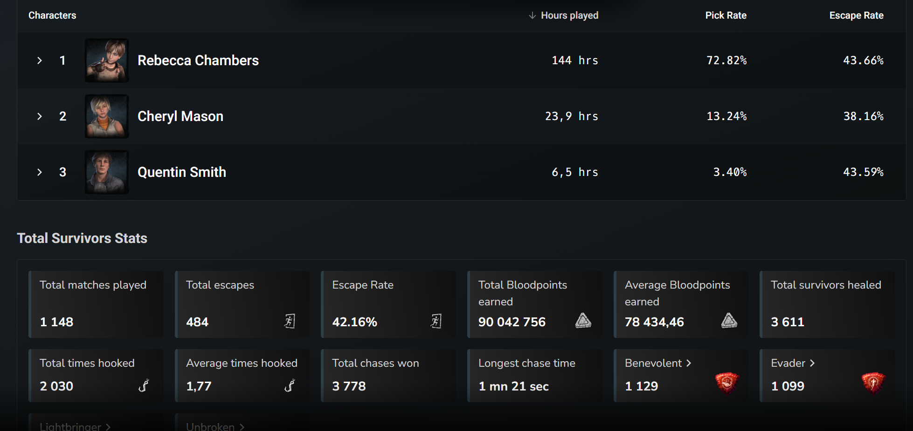Screen dimensions: 913x431
Task: Click the Evader emblem icon
Action: pos(873,383)
